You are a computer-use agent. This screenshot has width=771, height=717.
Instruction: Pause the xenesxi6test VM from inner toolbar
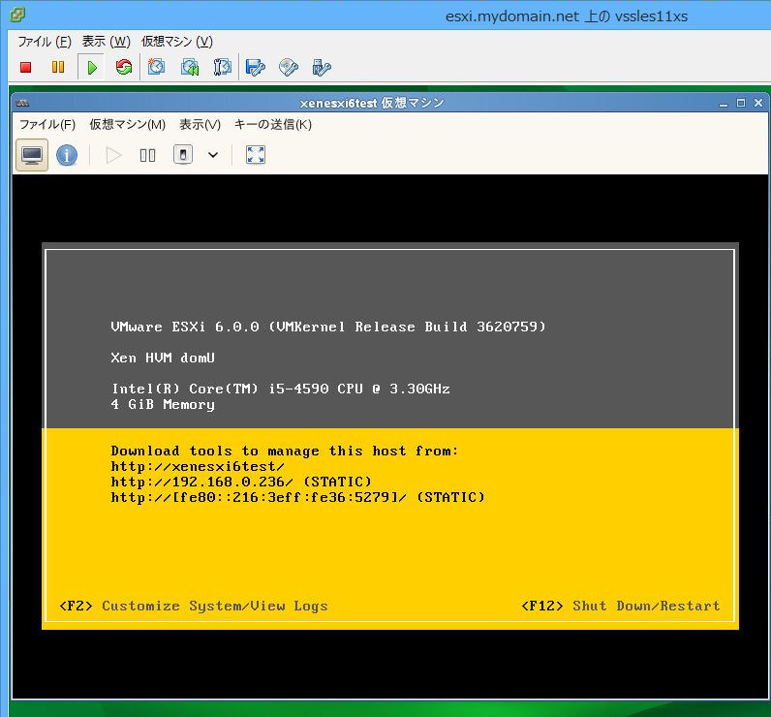click(148, 155)
